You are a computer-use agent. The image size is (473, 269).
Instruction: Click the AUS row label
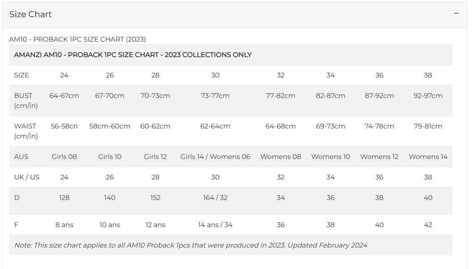pos(21,157)
